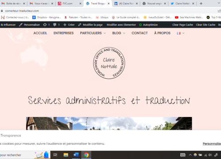Click Personnaliser in the WordPress admin bar
This screenshot has width=221, height=159.
[30, 25]
